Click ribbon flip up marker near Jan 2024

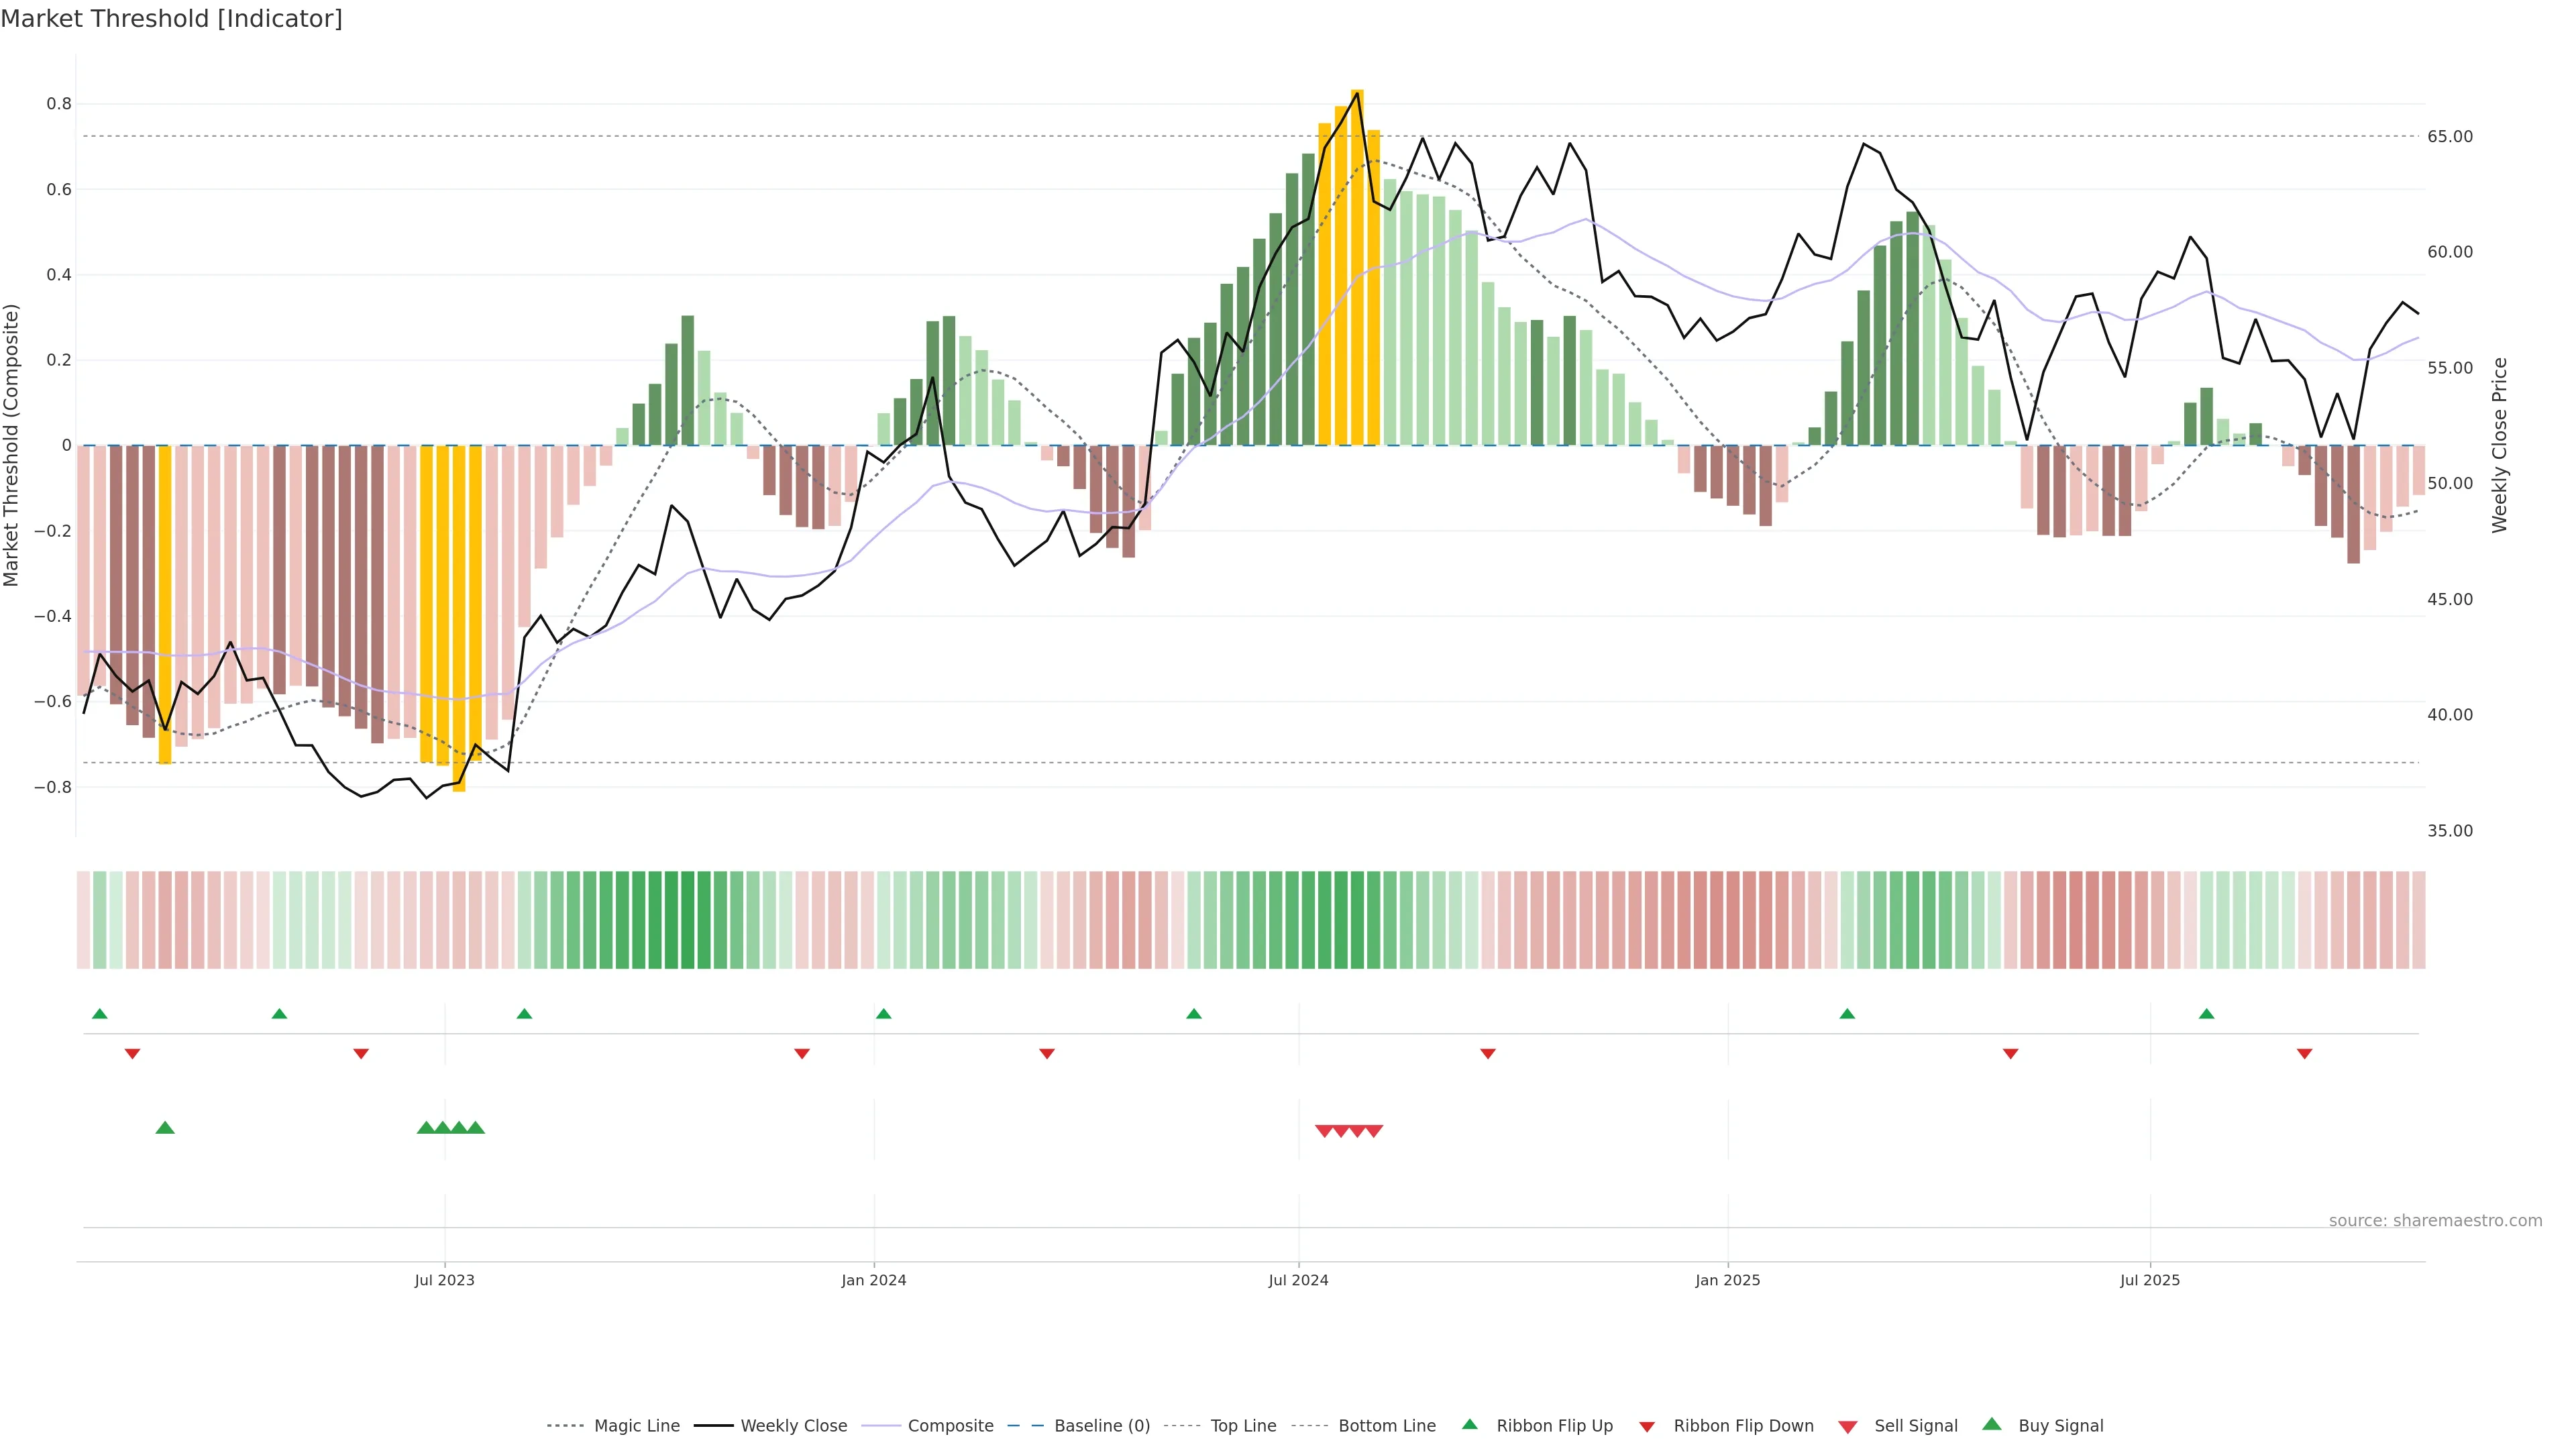pos(883,1014)
